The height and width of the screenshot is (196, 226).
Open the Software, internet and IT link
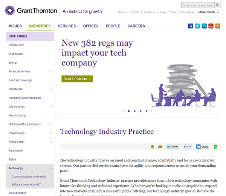coord(26,184)
